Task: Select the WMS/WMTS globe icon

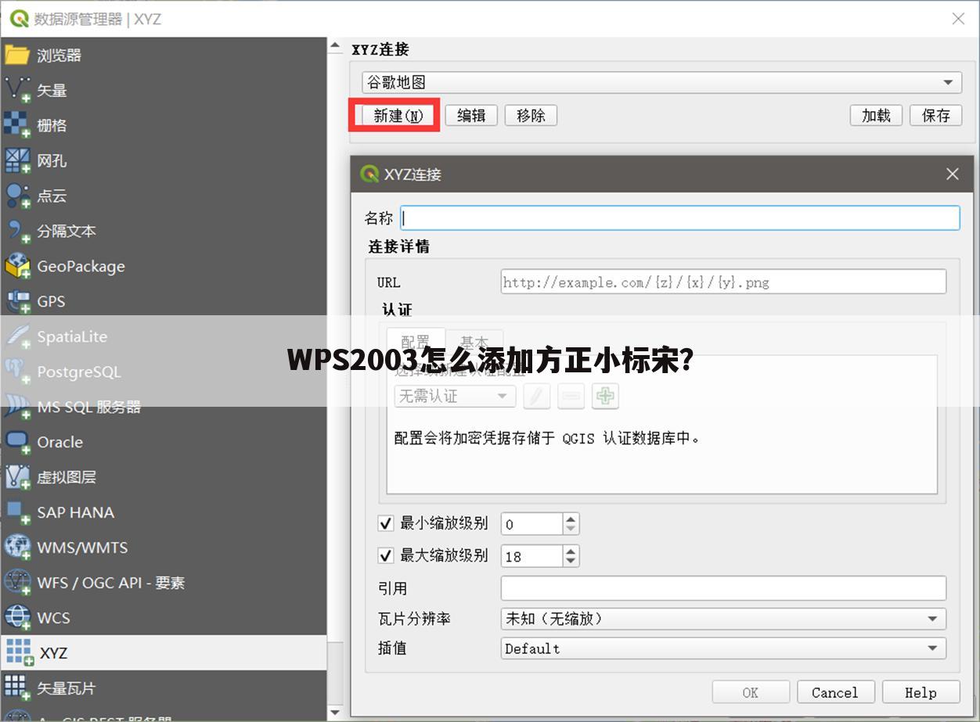Action: 17,548
